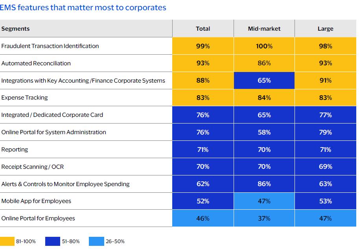Screen dimensions: 359x249
Task: Click the 100% Mid-market cell
Action: point(264,46)
